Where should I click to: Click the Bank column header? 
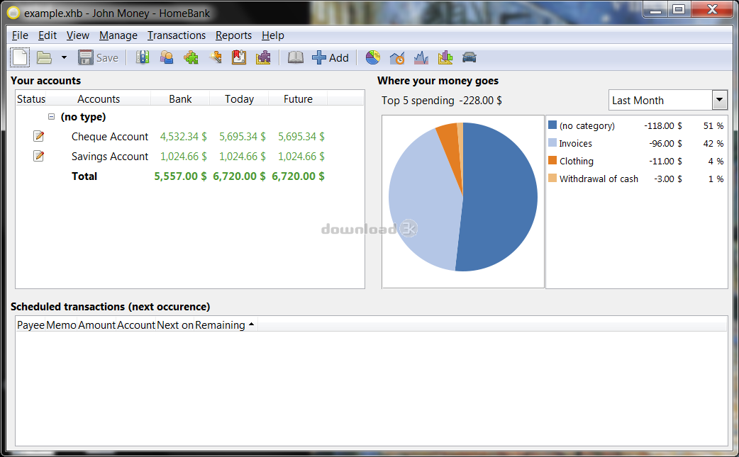click(x=180, y=98)
